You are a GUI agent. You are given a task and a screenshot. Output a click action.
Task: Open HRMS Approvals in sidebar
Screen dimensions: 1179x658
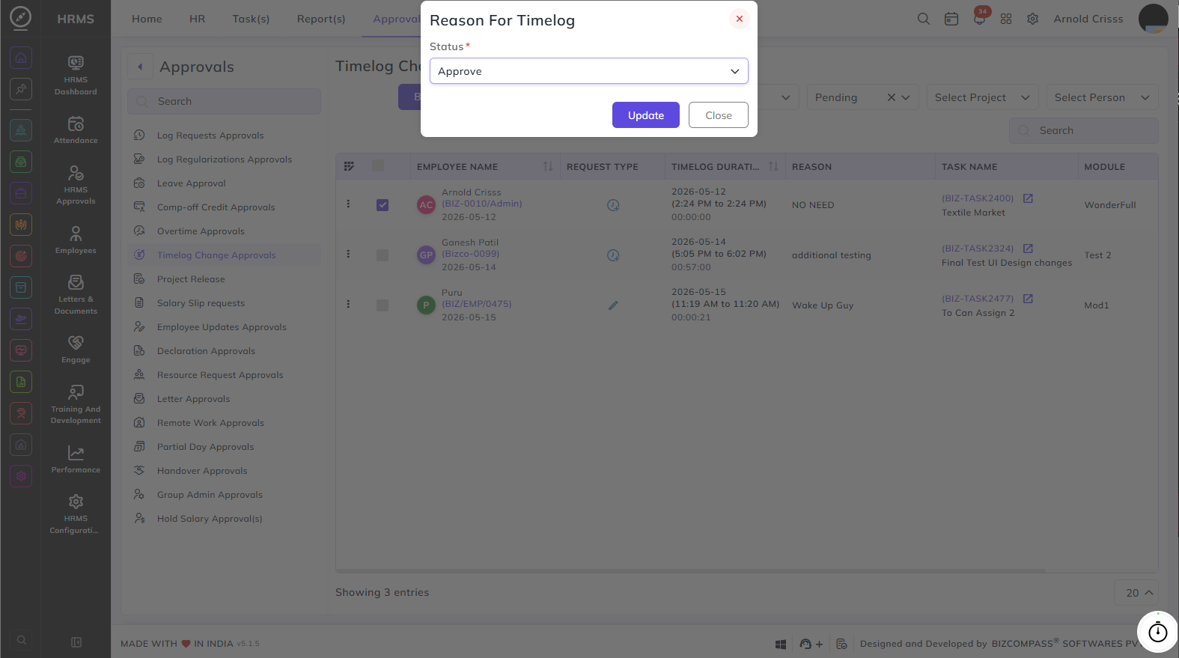[76, 184]
